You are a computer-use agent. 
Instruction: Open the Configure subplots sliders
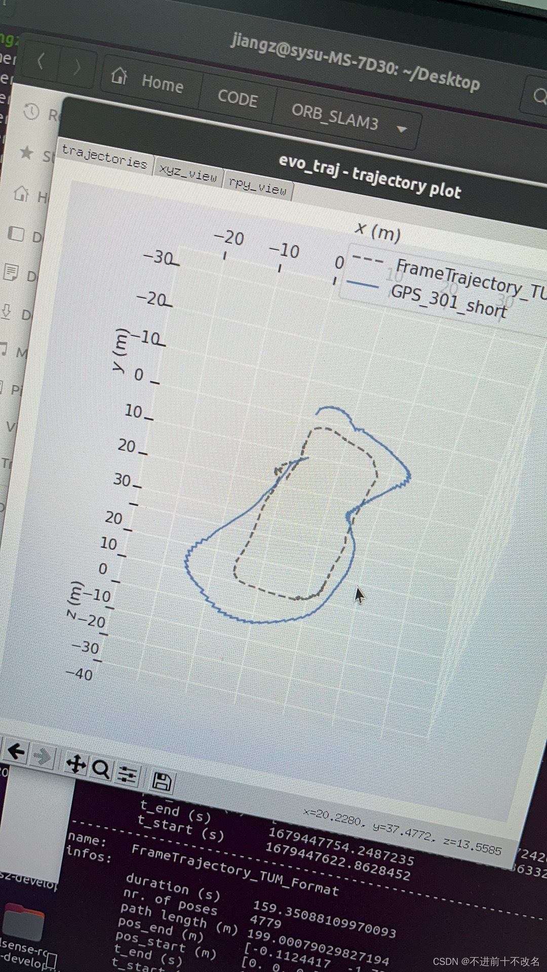(x=127, y=775)
